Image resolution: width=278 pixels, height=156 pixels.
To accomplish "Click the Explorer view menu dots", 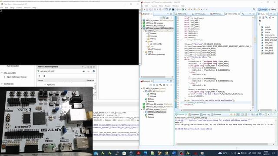I will pyautogui.click(x=171, y=18).
